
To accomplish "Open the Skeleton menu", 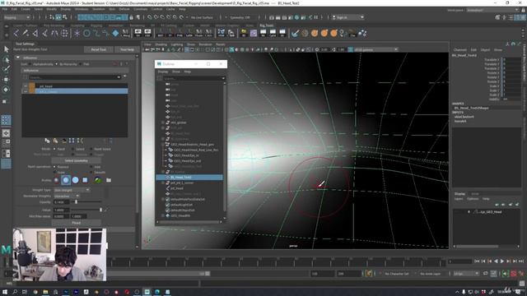I will click(x=99, y=9).
